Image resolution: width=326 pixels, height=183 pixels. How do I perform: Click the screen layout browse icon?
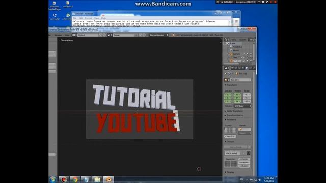74,35
